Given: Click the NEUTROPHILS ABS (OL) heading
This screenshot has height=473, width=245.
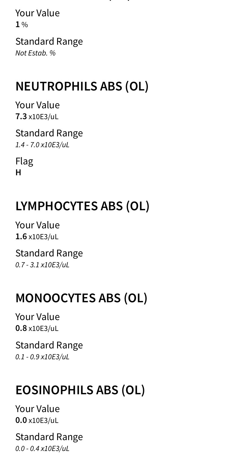Looking at the screenshot, I should click(82, 86).
